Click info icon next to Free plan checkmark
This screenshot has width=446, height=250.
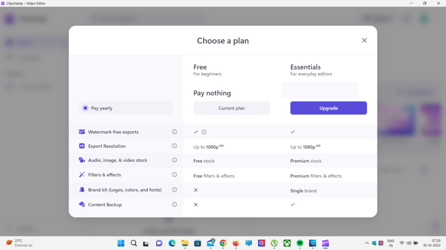coord(204,132)
